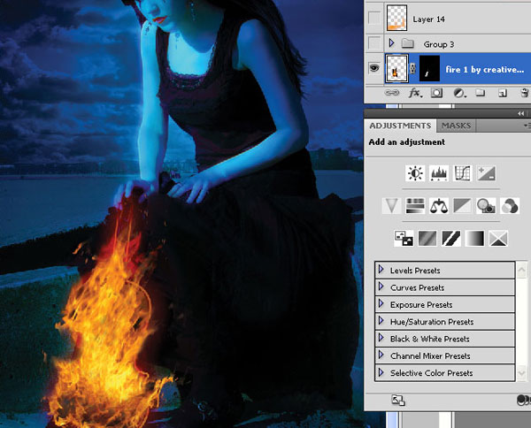Add a Selective Color adjustment
This screenshot has width=531, height=428.
pyautogui.click(x=498, y=238)
